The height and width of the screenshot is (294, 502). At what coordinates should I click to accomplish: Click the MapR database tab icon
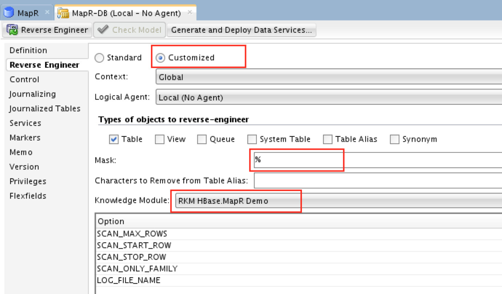(x=9, y=12)
